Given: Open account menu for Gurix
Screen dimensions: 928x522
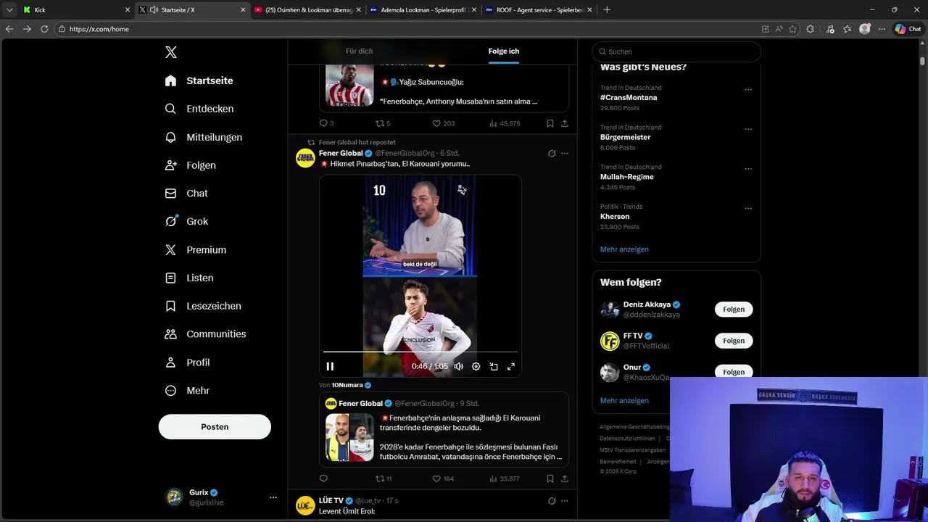Looking at the screenshot, I should click(x=220, y=497).
